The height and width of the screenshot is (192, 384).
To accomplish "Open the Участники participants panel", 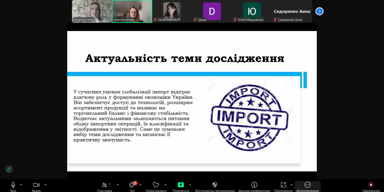I will click(104, 185).
